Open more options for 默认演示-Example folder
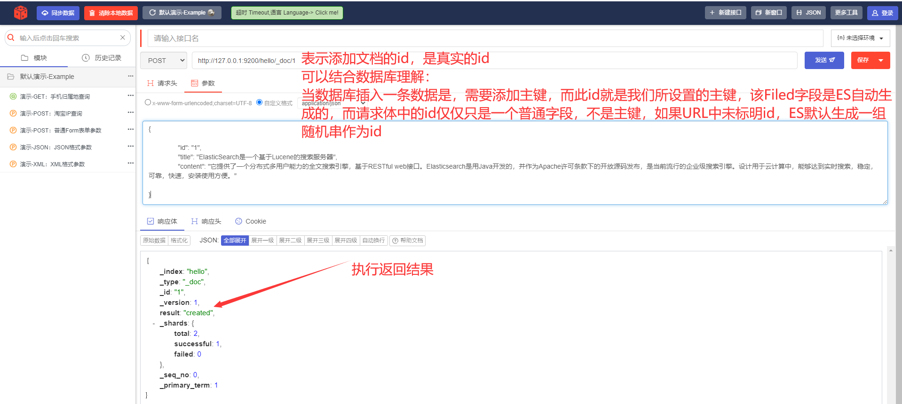Image resolution: width=902 pixels, height=404 pixels. (x=131, y=76)
